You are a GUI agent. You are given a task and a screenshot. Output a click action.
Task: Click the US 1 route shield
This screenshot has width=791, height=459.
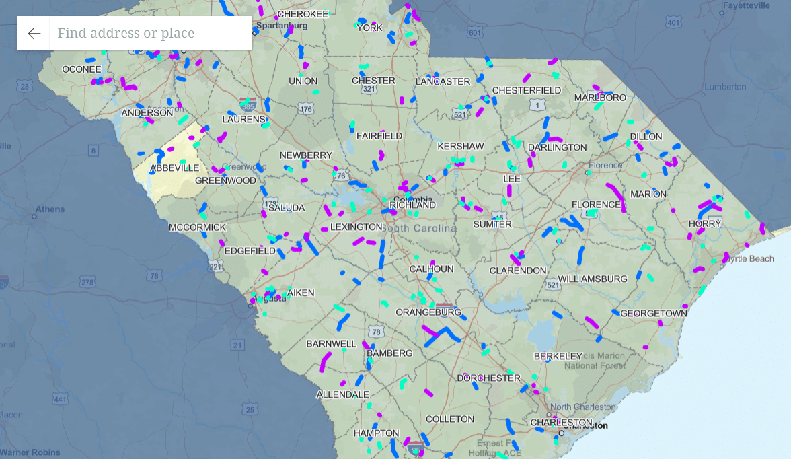click(537, 104)
